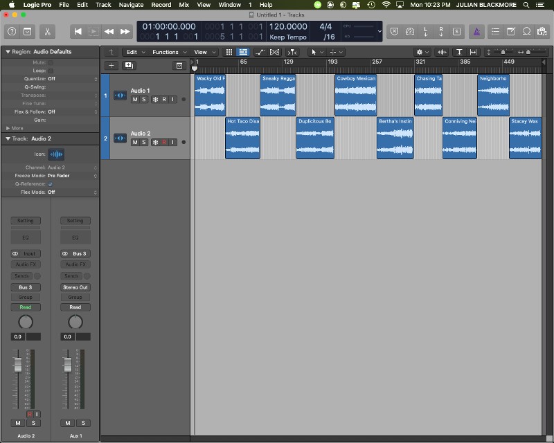
Task: Click the Quick Help question mark icon
Action: coord(11,32)
